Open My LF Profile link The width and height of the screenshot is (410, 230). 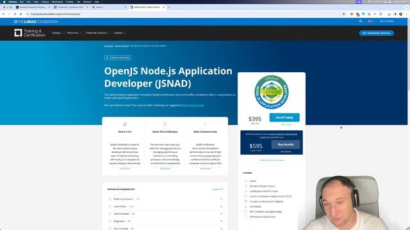(x=387, y=21)
